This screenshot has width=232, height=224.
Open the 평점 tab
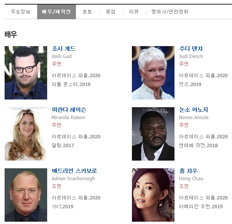coord(111,12)
